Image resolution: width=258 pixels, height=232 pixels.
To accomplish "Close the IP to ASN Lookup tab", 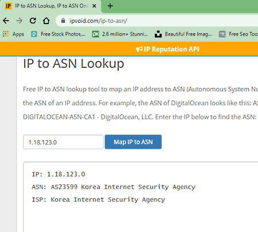I will point(94,6).
